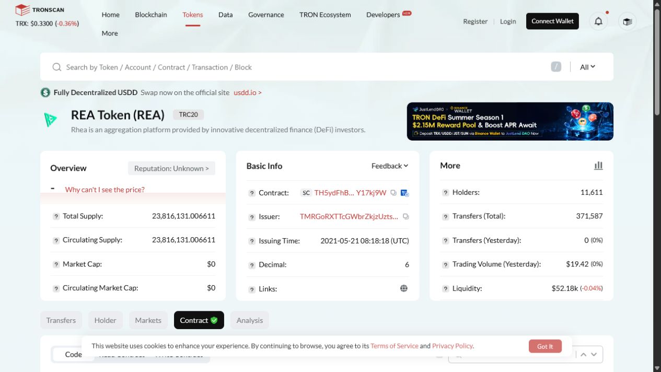Open the All search filter dropdown
The height and width of the screenshot is (372, 661).
click(x=588, y=67)
